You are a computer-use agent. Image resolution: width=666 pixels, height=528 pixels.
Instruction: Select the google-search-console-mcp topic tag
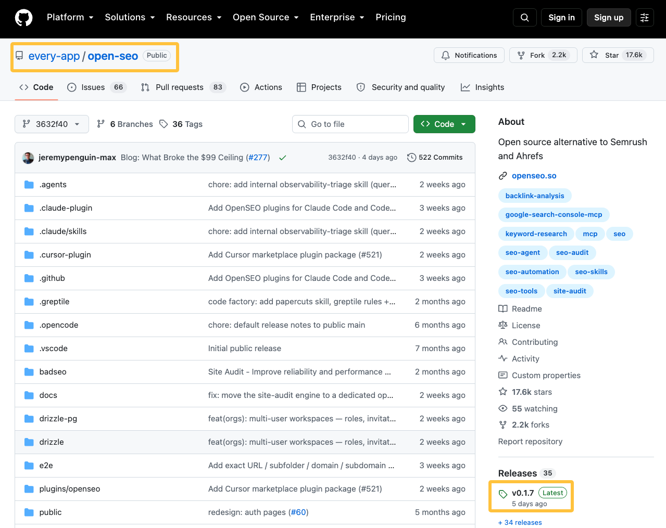pos(554,214)
